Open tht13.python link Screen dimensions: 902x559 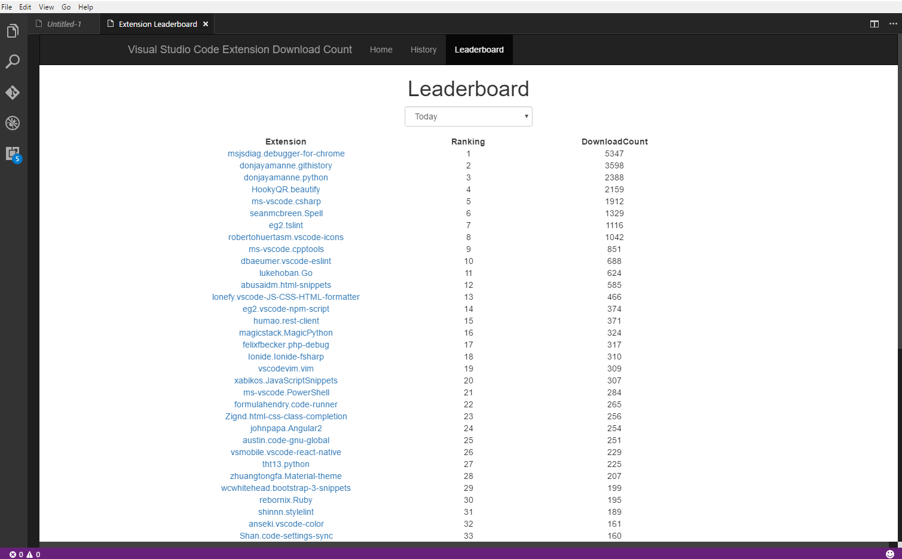pos(286,464)
